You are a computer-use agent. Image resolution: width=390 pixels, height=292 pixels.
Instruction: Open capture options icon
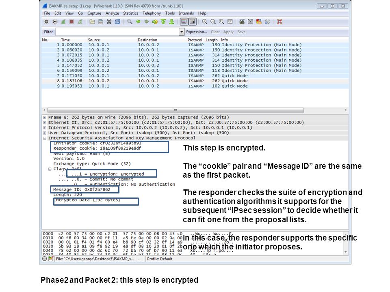pyautogui.click(x=55, y=22)
